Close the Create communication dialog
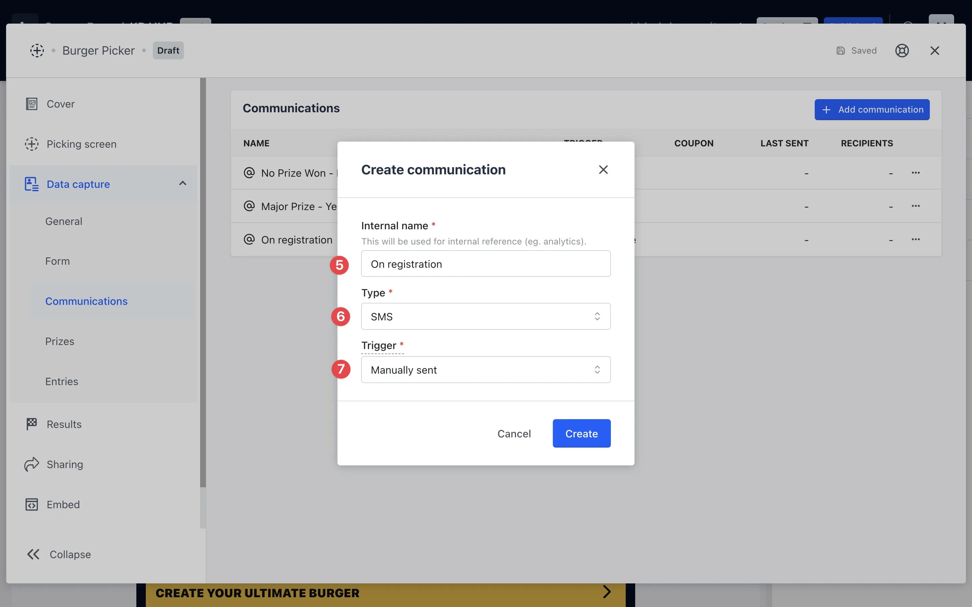 (x=603, y=170)
